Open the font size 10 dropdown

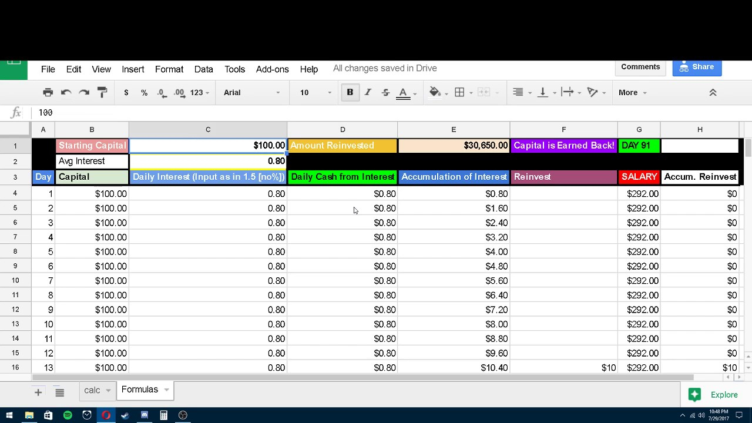tap(315, 92)
